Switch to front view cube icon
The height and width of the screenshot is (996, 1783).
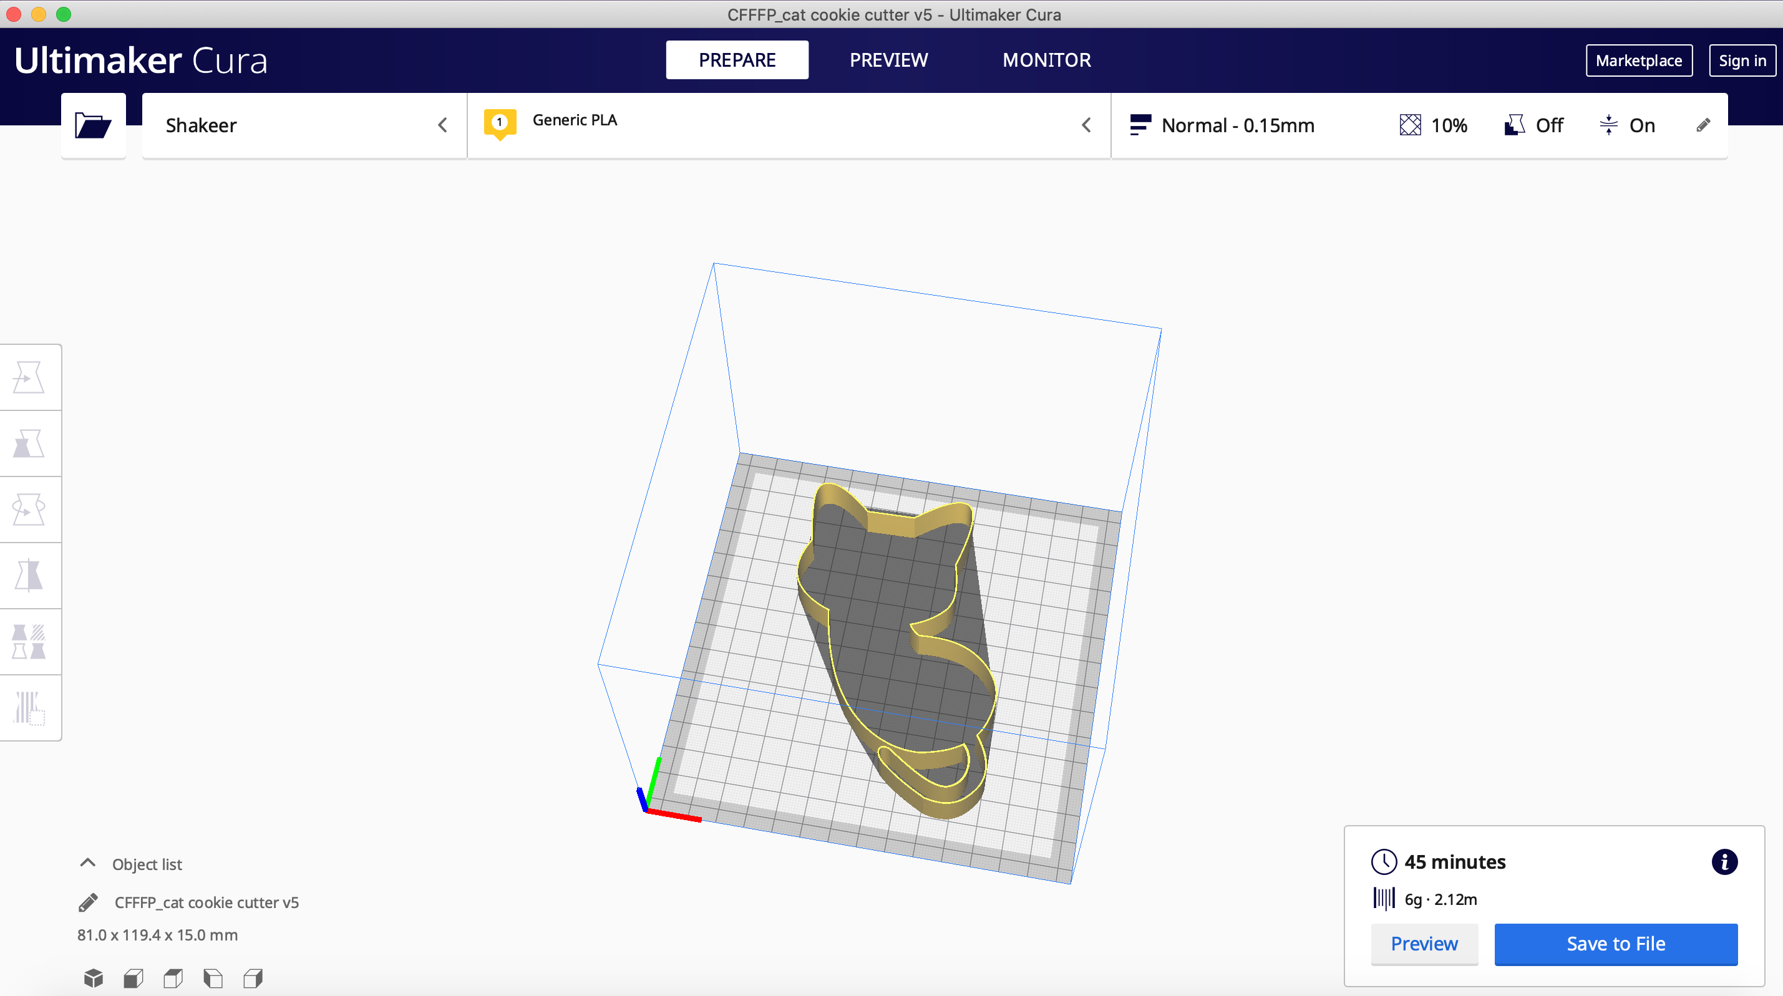[134, 978]
